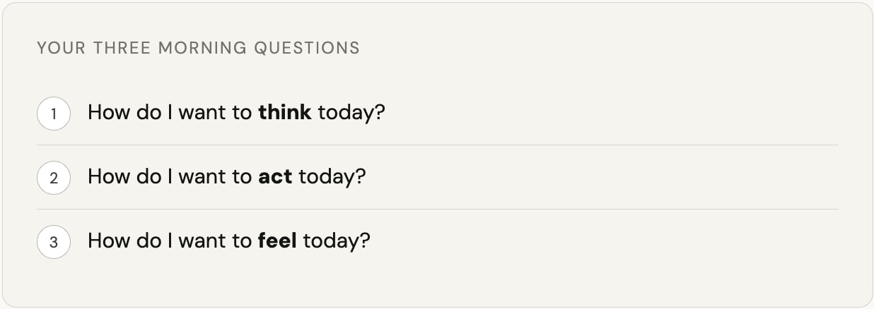Select the 'How do I want to feel today?' question
Viewport: 874px width, 309px height.
(228, 241)
